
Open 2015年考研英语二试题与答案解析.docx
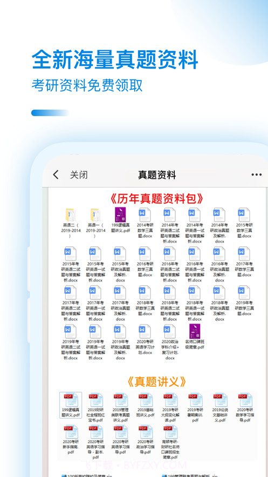click(71, 265)
